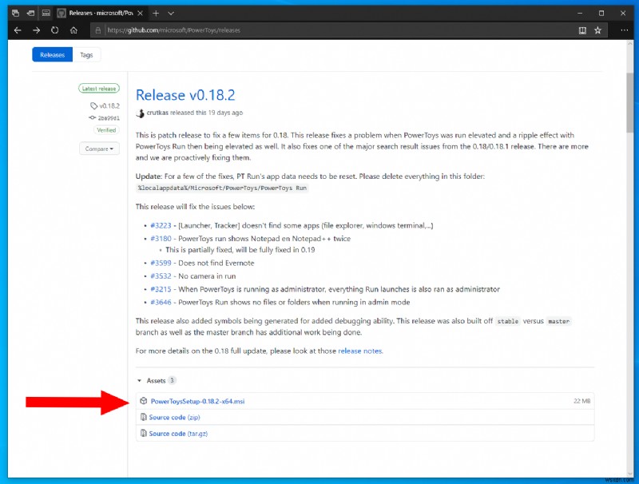Click the Latest release badge
639x484 pixels.
(99, 89)
